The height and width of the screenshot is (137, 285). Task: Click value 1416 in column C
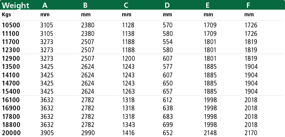128,133
